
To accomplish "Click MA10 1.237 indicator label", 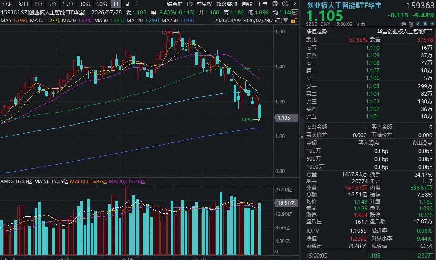I will [45, 20].
